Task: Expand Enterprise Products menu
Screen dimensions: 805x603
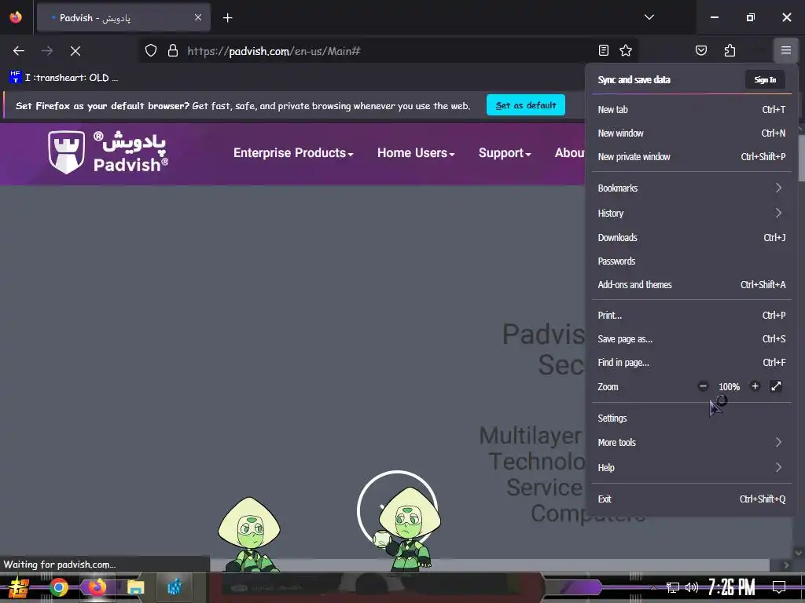Action: (x=293, y=153)
